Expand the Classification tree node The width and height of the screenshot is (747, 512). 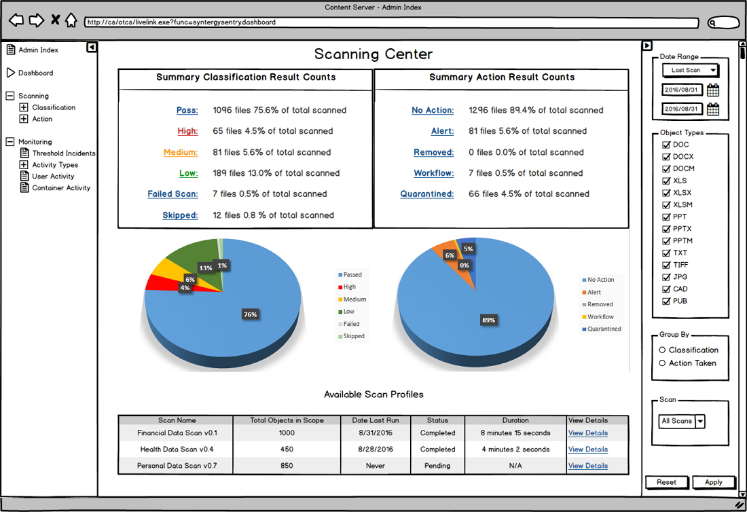(x=24, y=107)
